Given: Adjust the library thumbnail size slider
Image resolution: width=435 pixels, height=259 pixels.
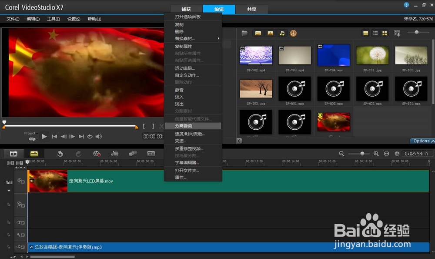Looking at the screenshot, I should [418, 33].
